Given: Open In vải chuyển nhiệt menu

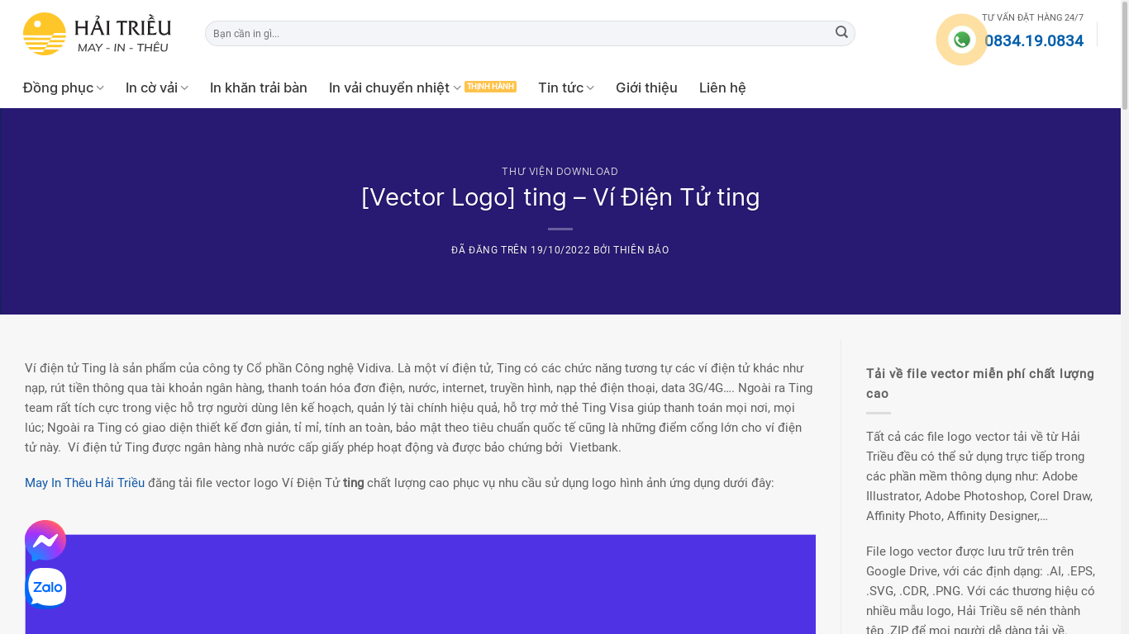Looking at the screenshot, I should click(389, 88).
